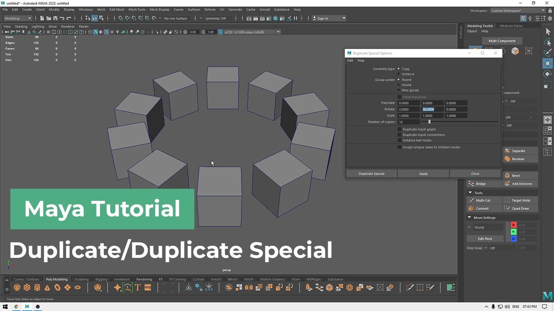Open the World axis orientation dropdown
Image resolution: width=554 pixels, height=311 pixels.
pyautogui.click(x=485, y=228)
